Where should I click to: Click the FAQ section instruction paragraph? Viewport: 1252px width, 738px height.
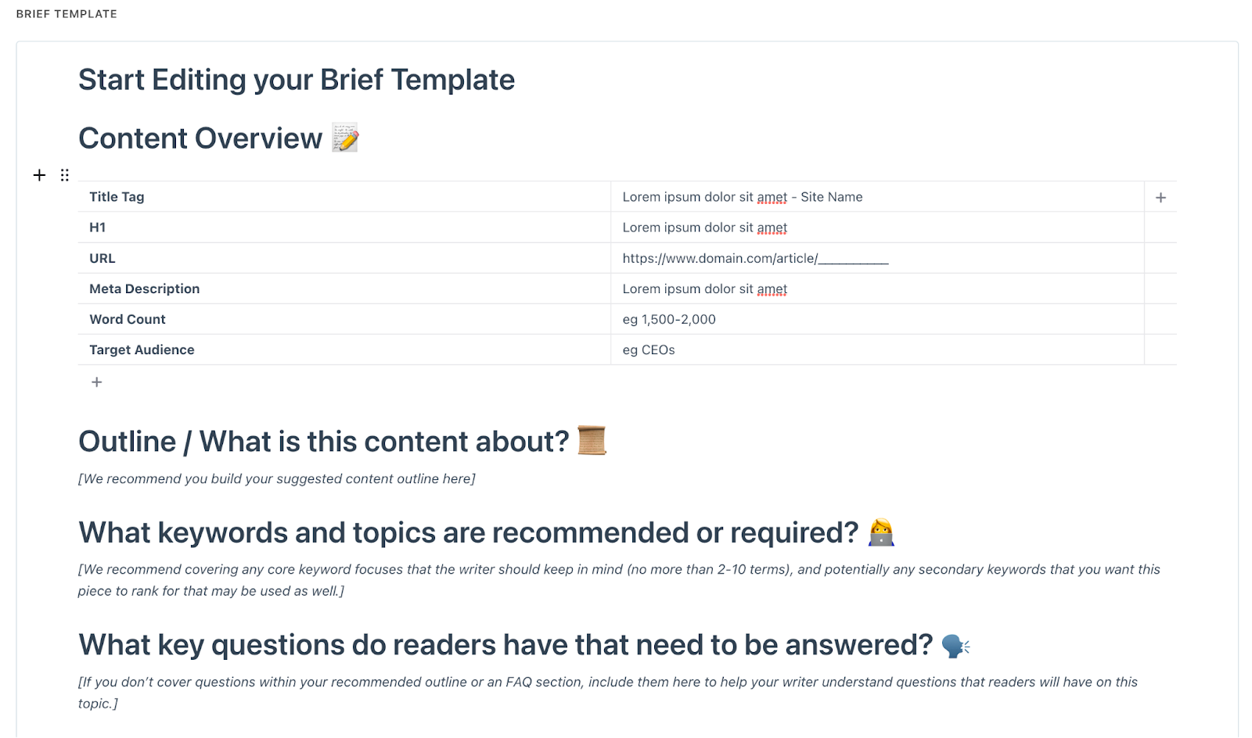(608, 693)
